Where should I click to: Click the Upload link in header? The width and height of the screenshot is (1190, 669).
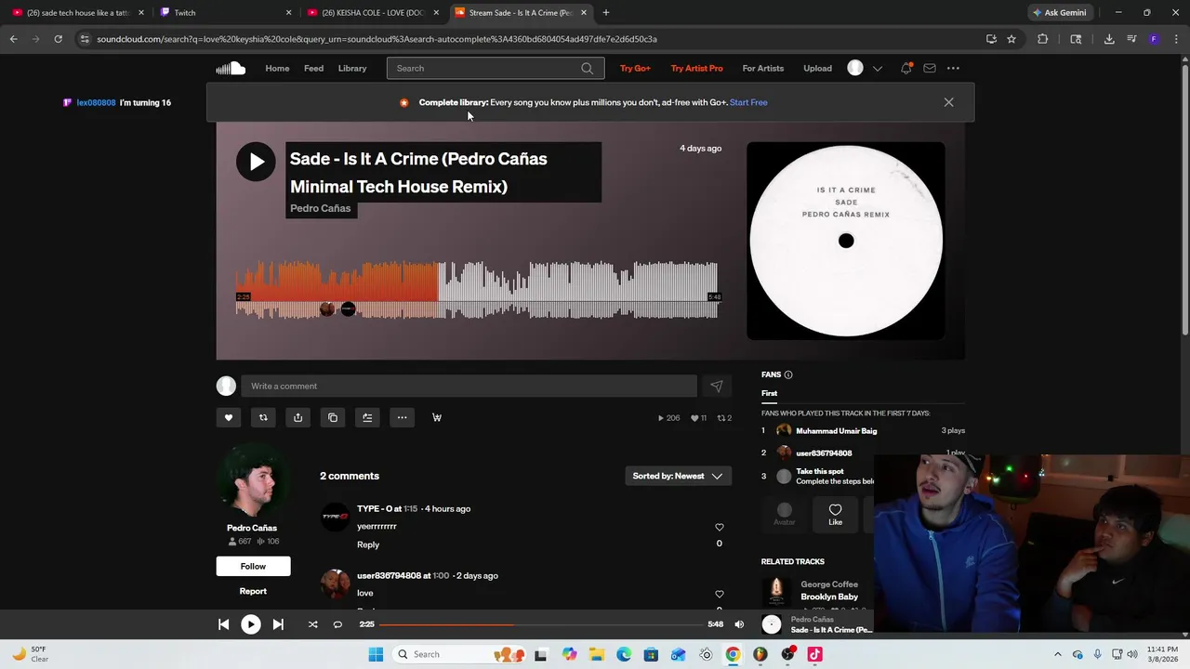(817, 68)
